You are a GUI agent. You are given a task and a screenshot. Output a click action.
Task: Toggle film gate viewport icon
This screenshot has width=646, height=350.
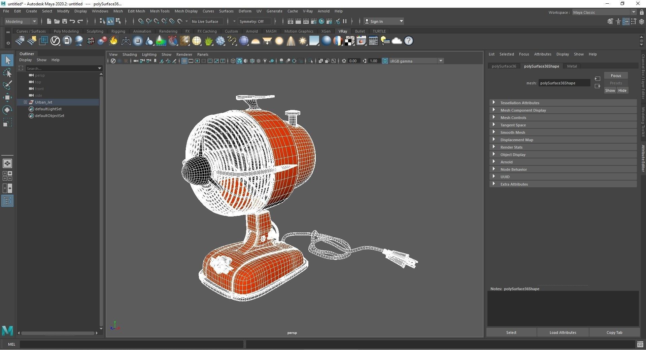(x=191, y=61)
